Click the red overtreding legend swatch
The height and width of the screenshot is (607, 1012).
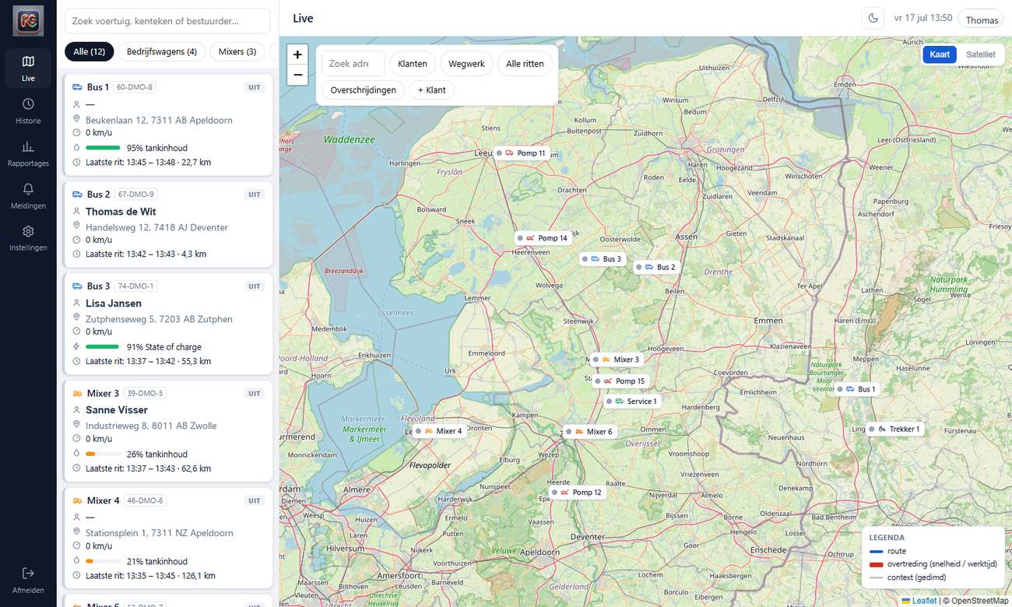click(x=877, y=565)
